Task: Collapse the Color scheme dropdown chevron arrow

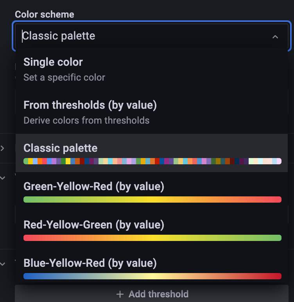Action: coord(275,37)
